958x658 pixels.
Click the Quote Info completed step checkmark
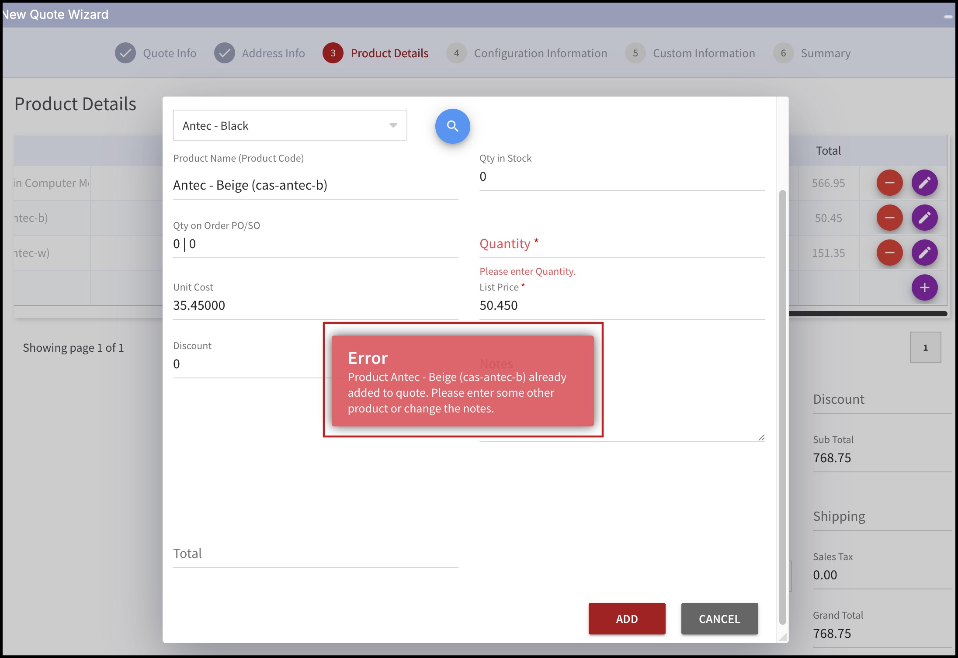point(125,53)
